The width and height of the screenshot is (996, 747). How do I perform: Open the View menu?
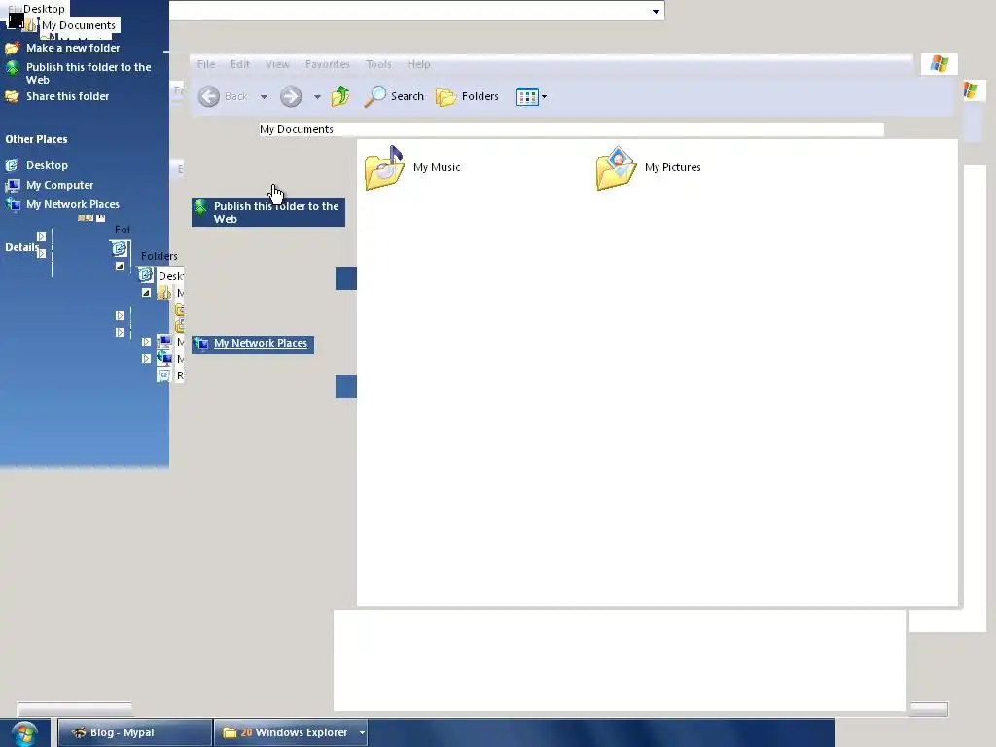pyautogui.click(x=277, y=64)
